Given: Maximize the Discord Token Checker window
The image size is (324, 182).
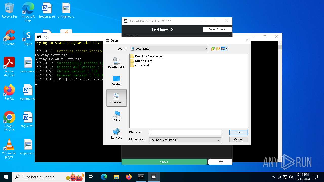Looking at the screenshot, I should [x=215, y=21].
